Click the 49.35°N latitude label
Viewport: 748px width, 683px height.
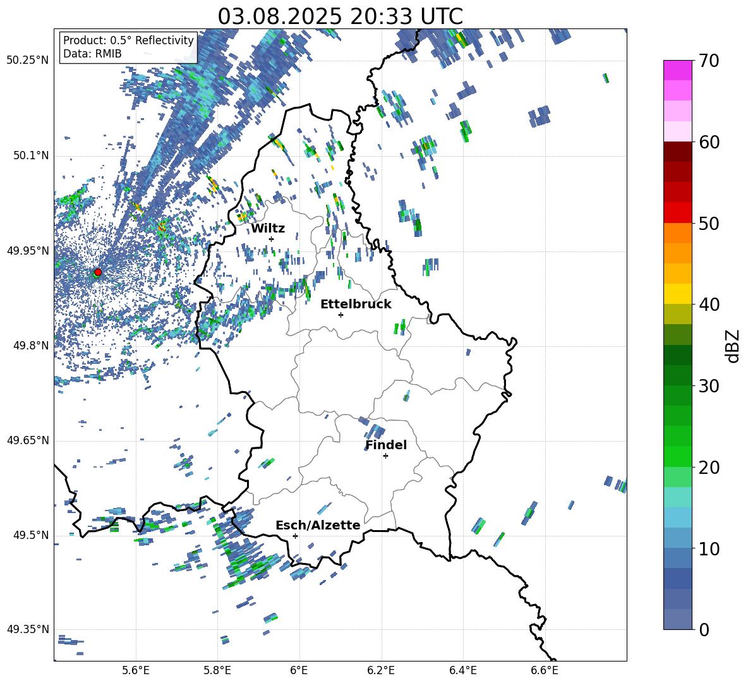28,629
